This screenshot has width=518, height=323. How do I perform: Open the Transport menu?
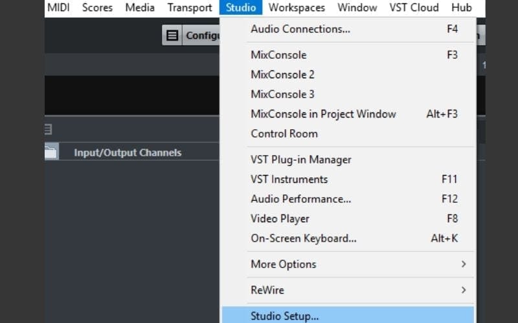tap(190, 7)
